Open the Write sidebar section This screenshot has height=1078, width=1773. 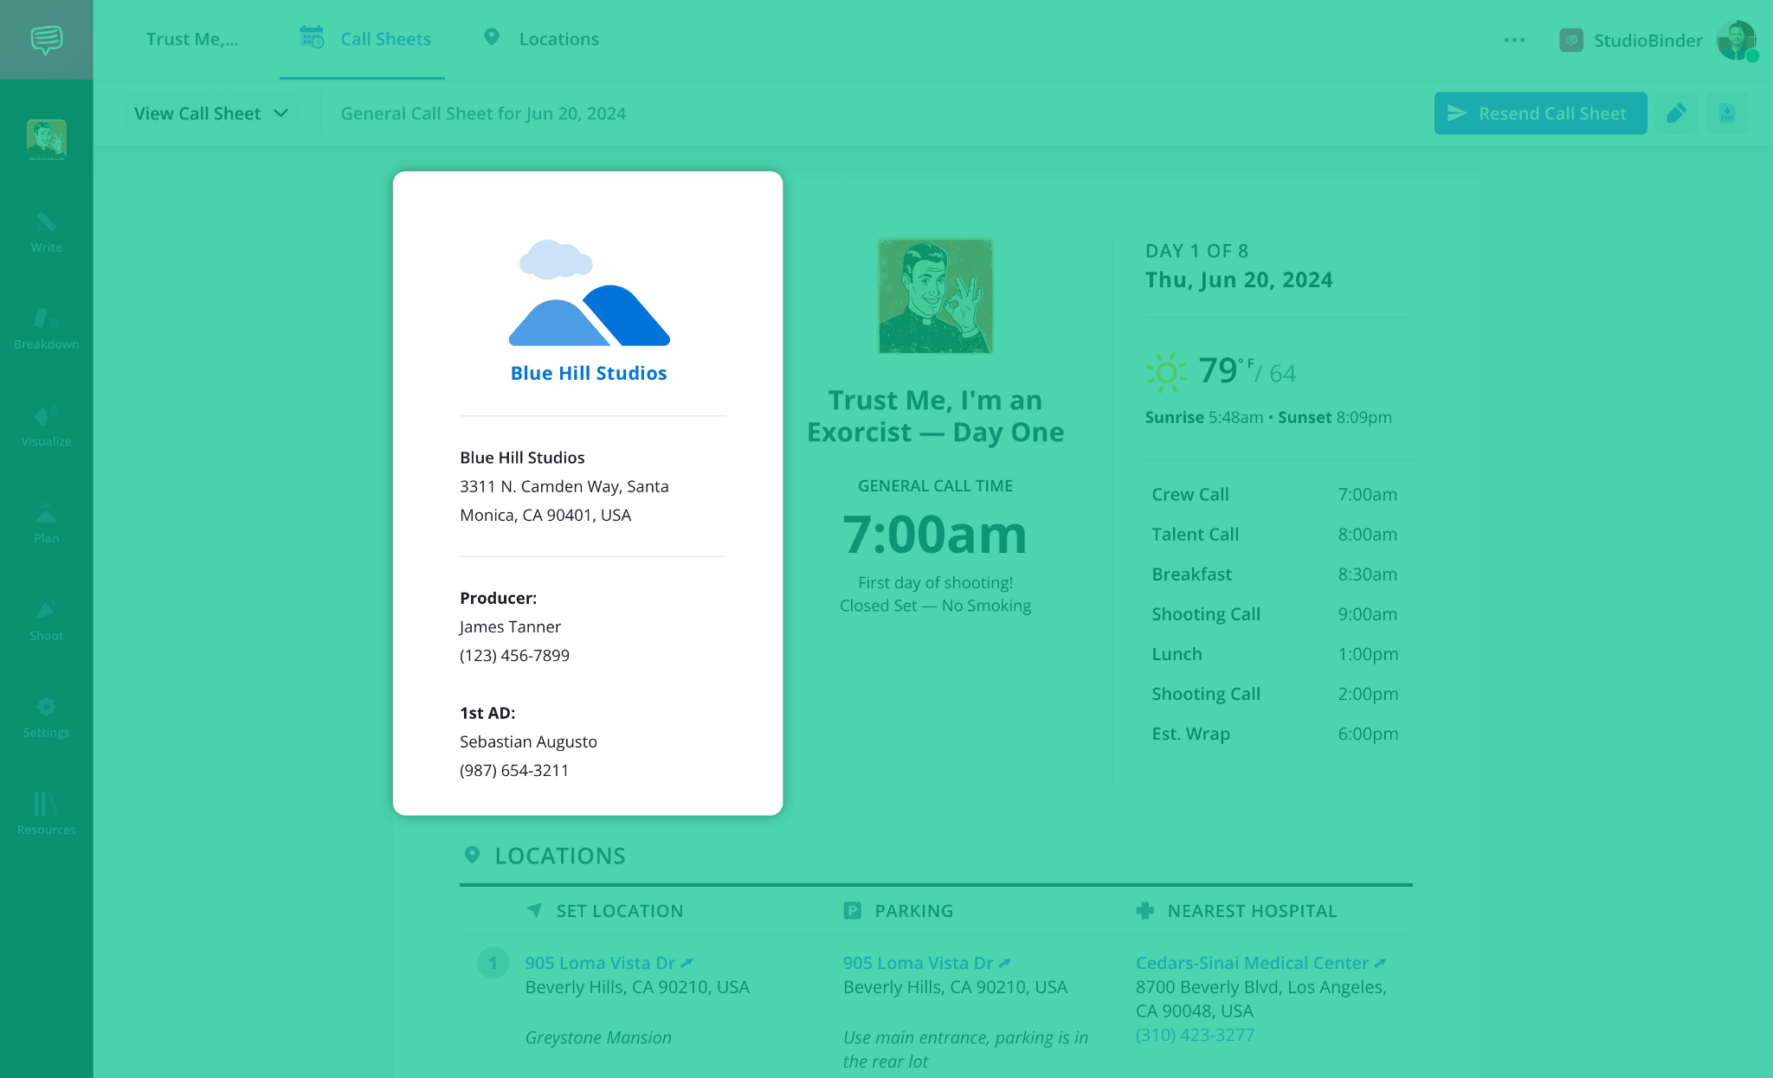point(46,232)
